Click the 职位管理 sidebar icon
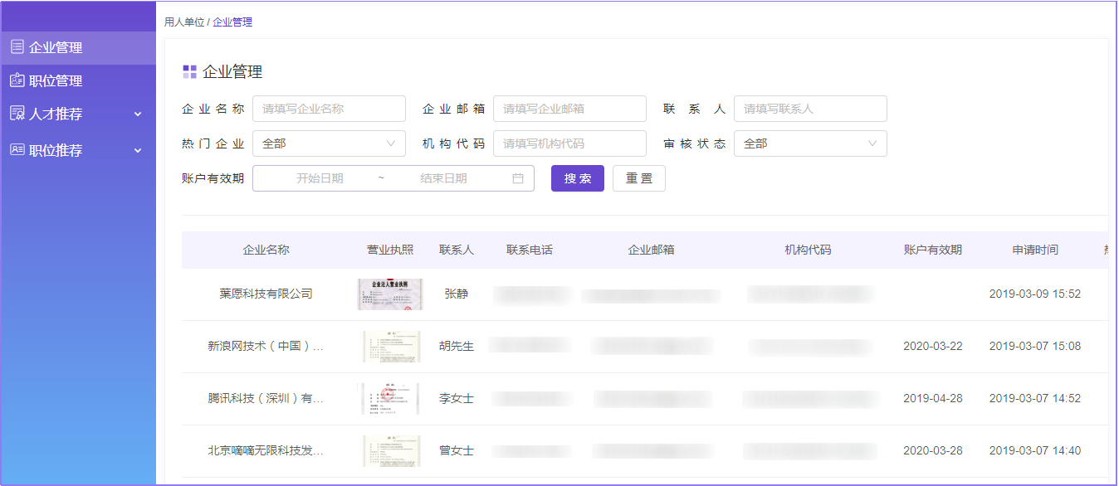Image resolution: width=1119 pixels, height=486 pixels. coord(17,80)
